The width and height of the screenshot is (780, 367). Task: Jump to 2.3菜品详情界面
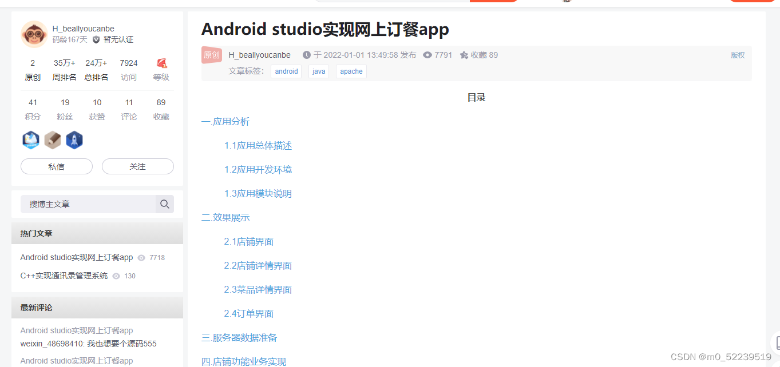(258, 290)
